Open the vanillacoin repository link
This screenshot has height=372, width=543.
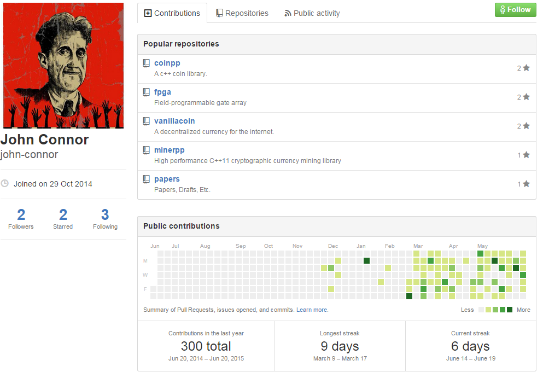[174, 121]
